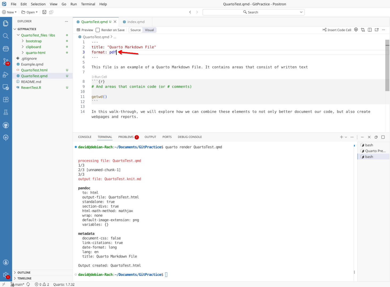Click the split editor icon
This screenshot has height=287, width=390.
370,30
